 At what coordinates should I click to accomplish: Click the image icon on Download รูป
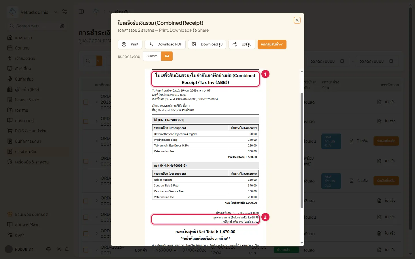194,44
